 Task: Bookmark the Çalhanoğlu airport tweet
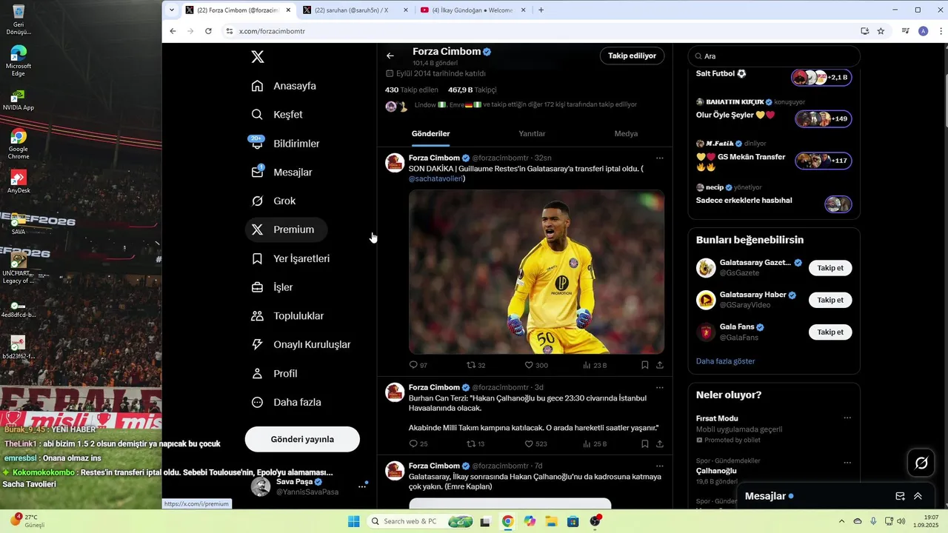tap(645, 444)
